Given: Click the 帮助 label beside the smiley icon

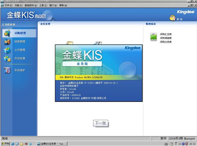Looking at the screenshot, I should tap(180, 19).
